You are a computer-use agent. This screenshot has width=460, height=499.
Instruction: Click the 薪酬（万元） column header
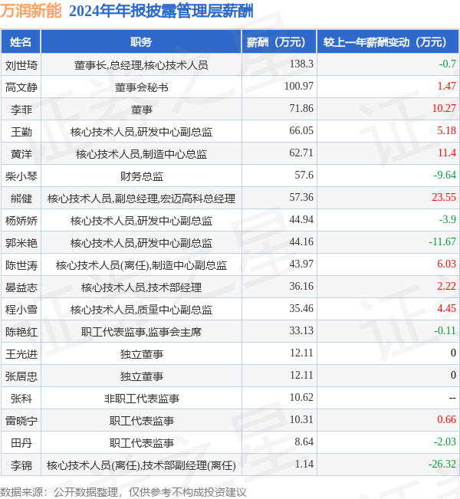279,41
